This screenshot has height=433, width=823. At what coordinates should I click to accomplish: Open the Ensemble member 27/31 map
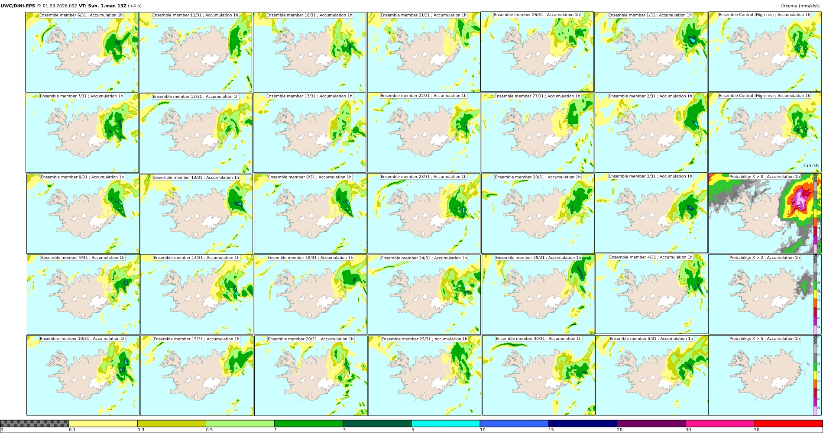click(538, 133)
